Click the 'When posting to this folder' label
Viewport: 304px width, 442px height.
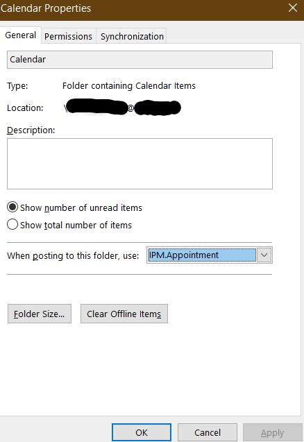(x=73, y=255)
